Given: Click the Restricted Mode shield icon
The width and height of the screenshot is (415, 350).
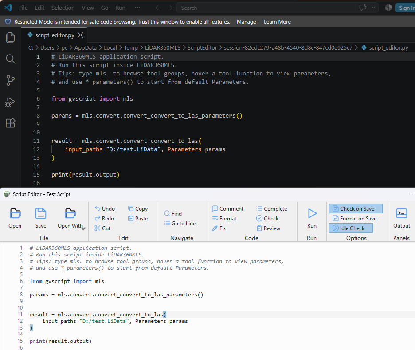Looking at the screenshot, I should (8, 21).
